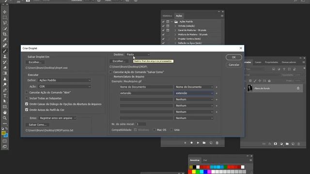Enable Mac OS compatibility checkbox

(x=155, y=130)
